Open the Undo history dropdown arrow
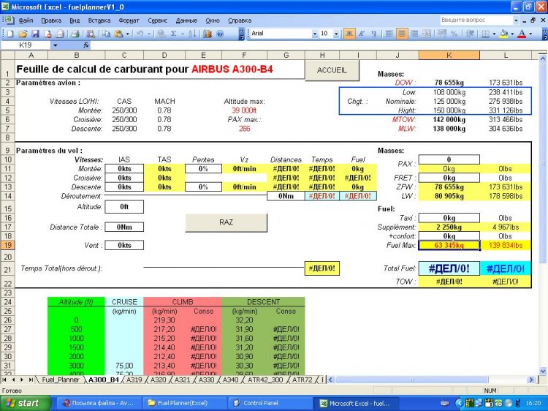 [x=148, y=34]
